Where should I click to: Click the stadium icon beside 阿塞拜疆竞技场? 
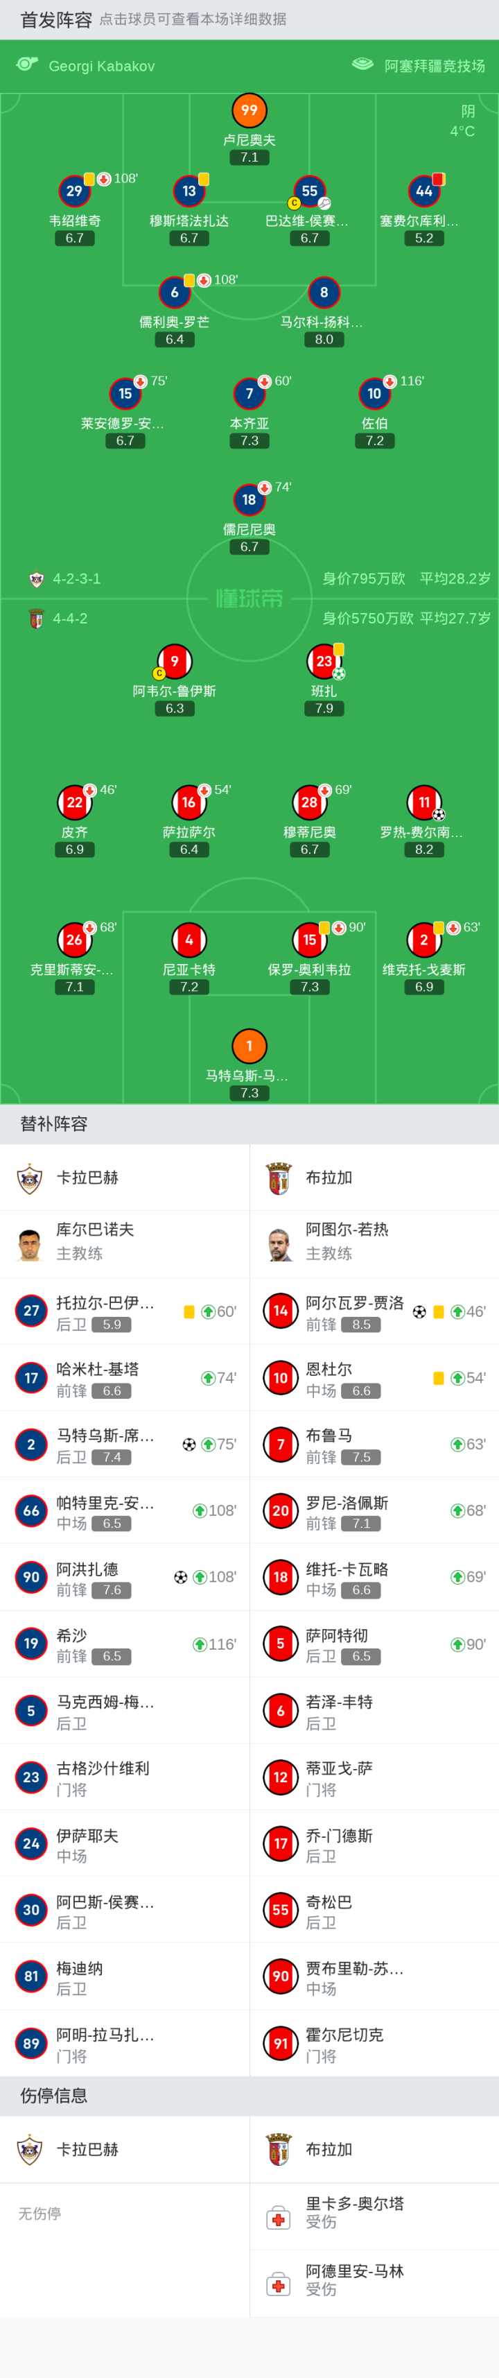362,64
